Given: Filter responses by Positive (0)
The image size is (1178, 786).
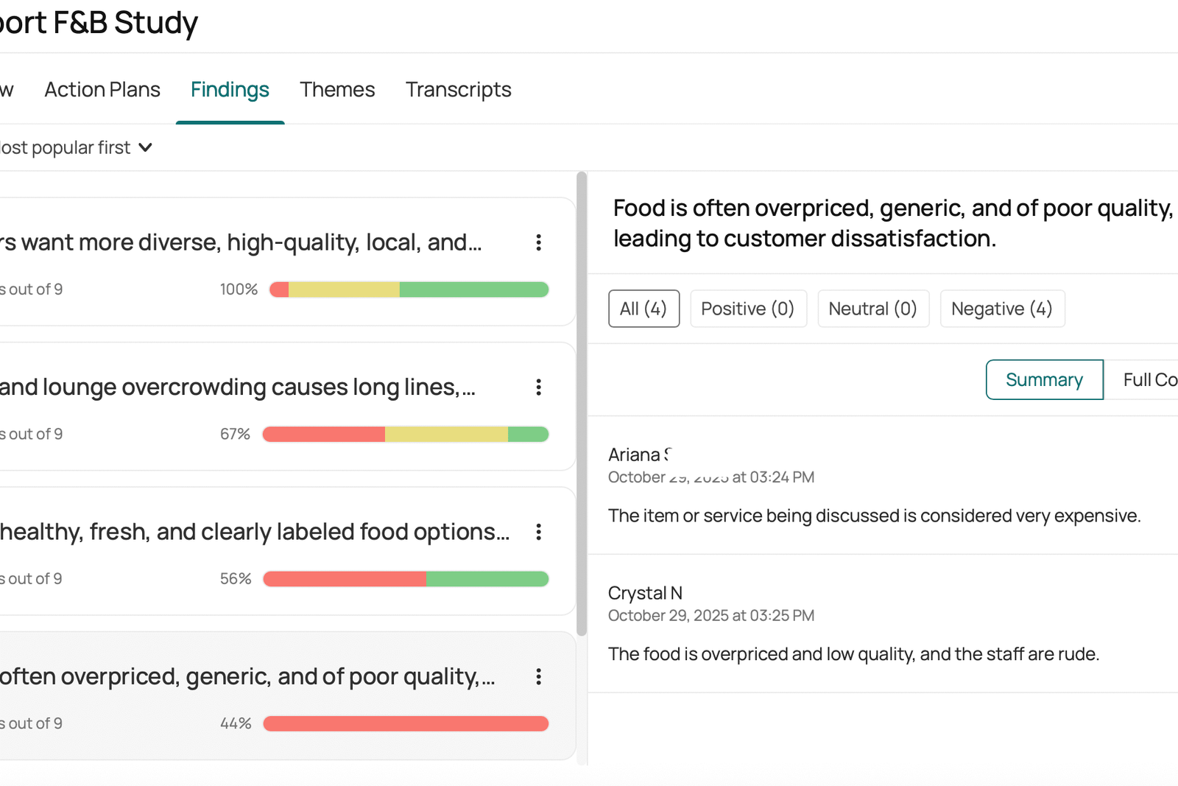Looking at the screenshot, I should (x=747, y=309).
